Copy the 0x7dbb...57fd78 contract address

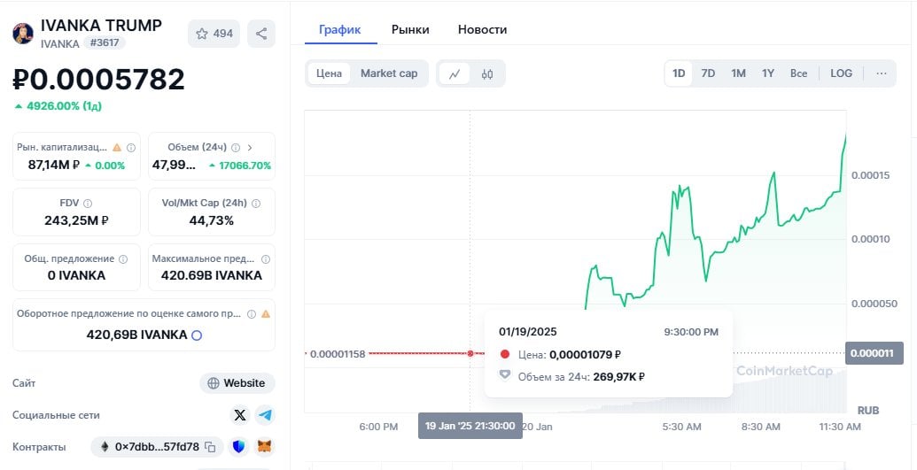210,447
